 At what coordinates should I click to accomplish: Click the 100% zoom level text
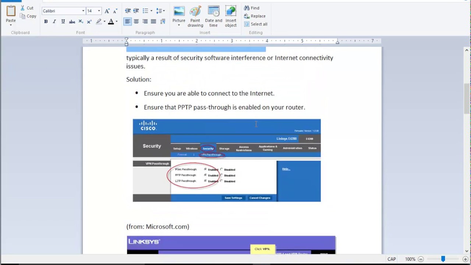[410, 259]
